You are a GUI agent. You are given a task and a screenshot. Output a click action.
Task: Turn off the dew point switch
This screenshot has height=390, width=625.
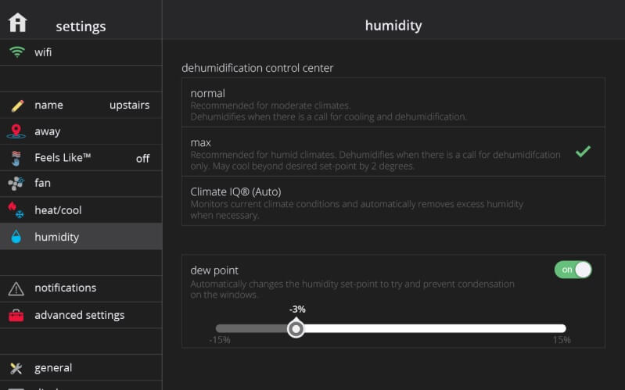click(x=573, y=270)
